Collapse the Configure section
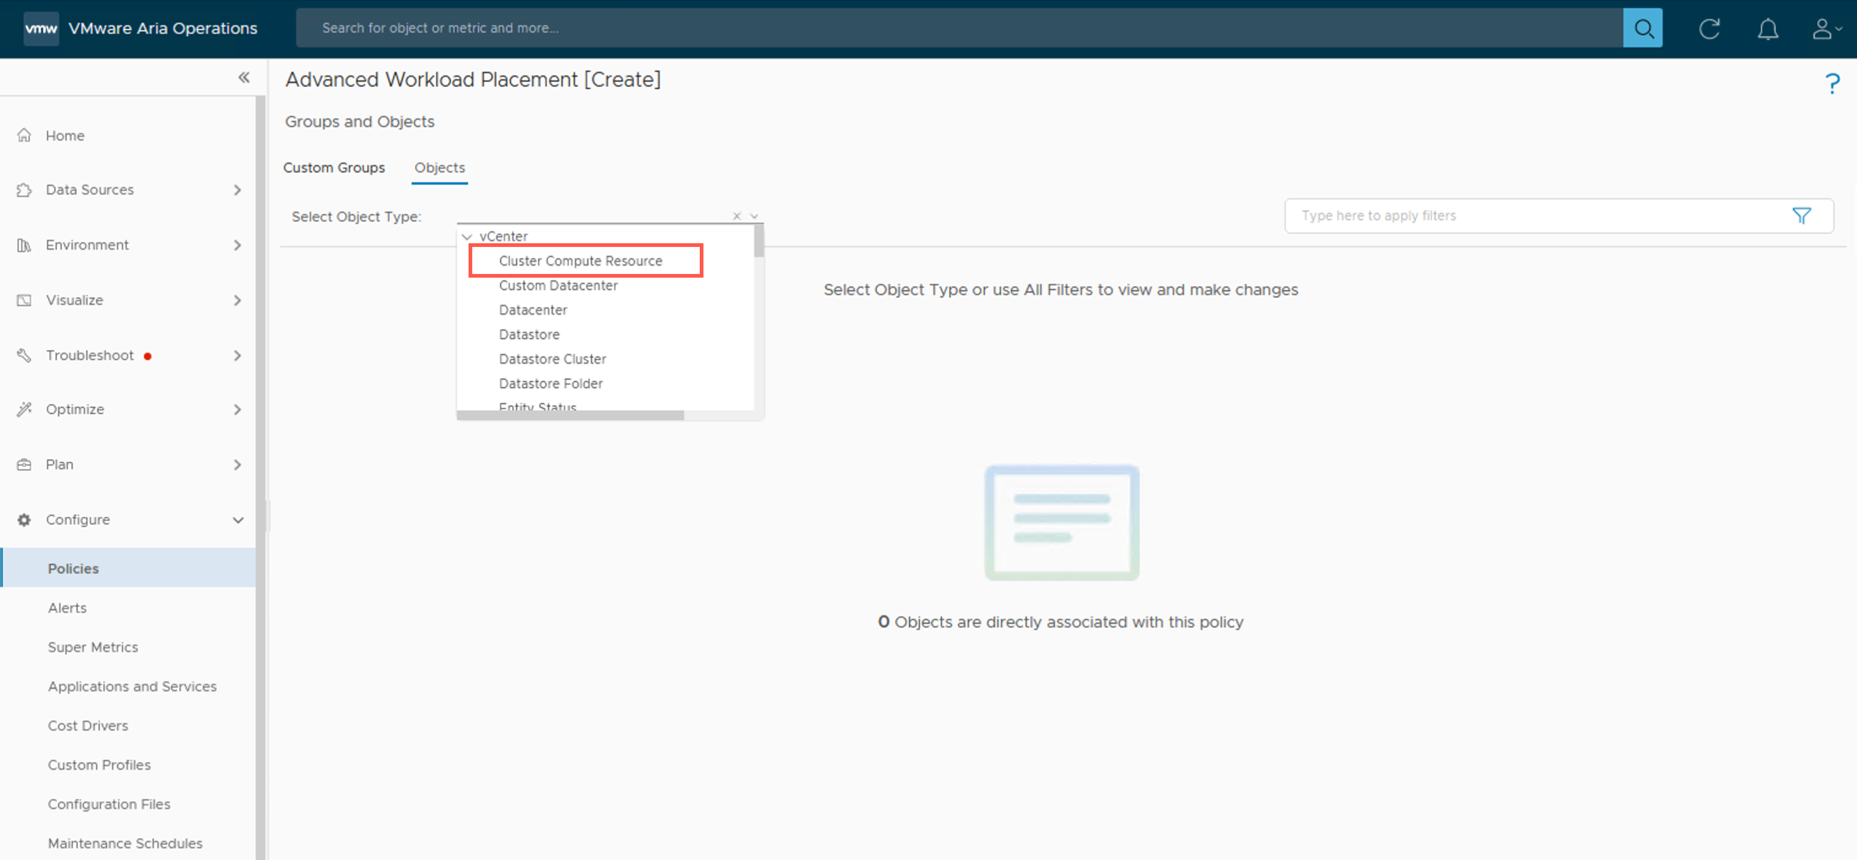 [237, 519]
